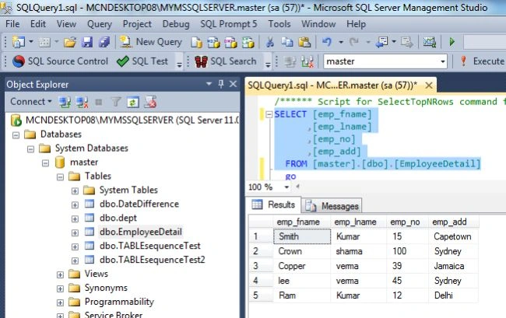This screenshot has height=318, width=506.
Task: Click the emp_add column header
Action: (453, 222)
